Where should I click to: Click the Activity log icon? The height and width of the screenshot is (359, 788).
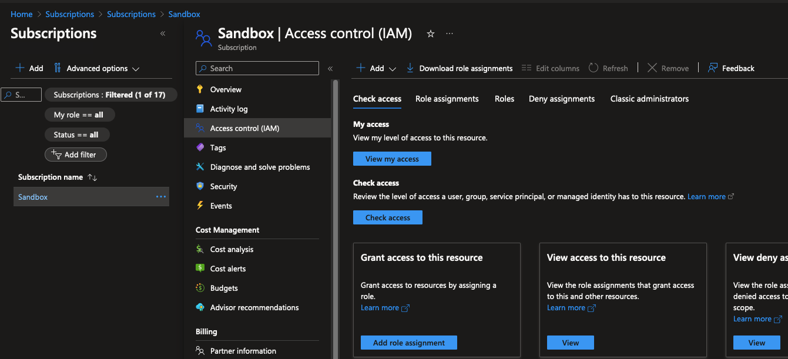point(200,109)
